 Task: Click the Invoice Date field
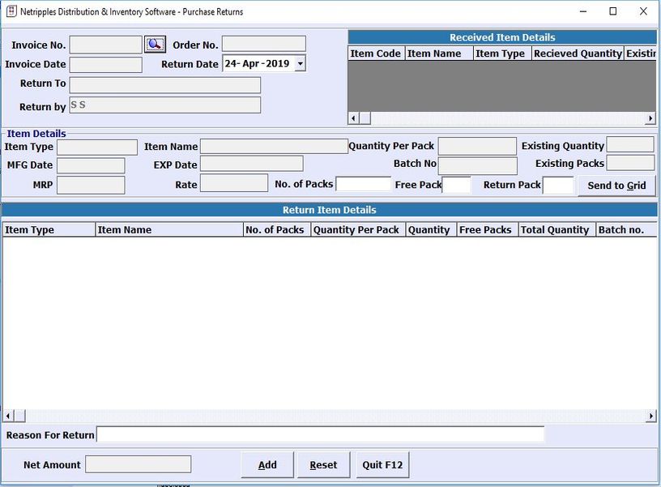(106, 65)
